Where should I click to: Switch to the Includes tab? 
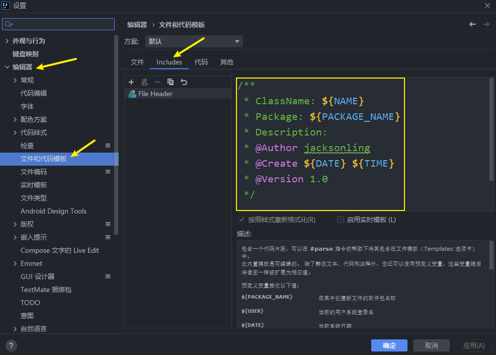coord(169,62)
